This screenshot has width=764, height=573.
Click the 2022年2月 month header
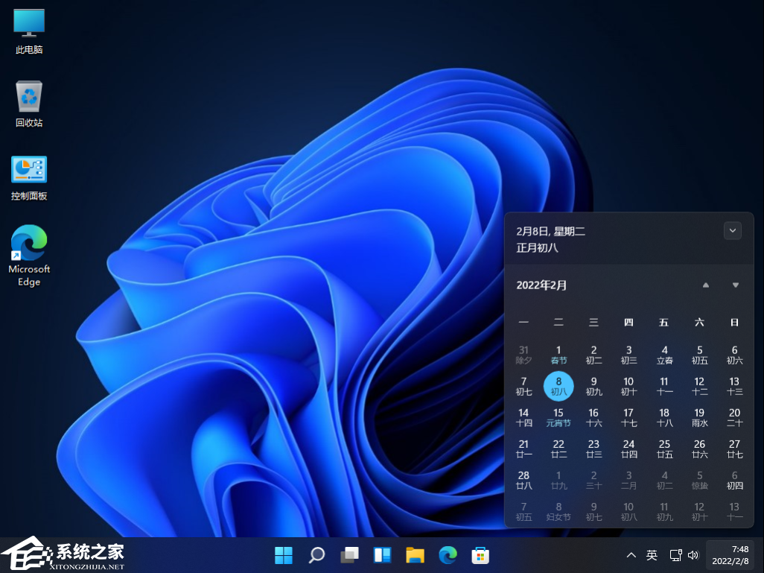(x=541, y=285)
